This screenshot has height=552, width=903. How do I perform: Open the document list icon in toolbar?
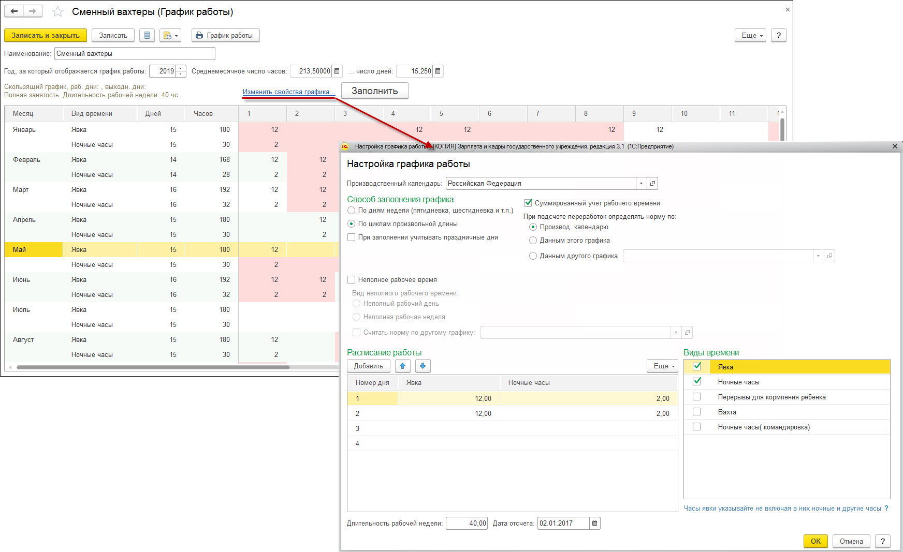147,35
